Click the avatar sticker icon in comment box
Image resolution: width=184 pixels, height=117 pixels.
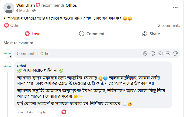tap(145, 54)
